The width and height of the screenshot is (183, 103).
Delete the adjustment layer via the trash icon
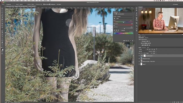pos(132,41)
